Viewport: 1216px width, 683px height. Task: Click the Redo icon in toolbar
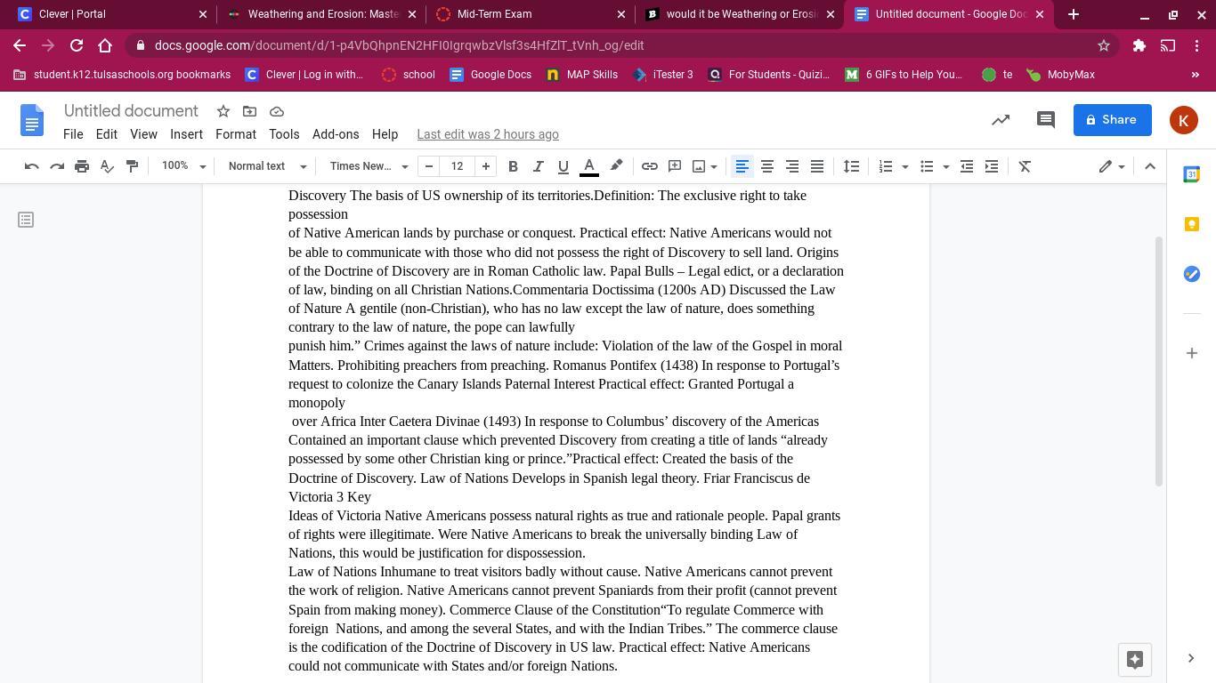click(x=57, y=166)
